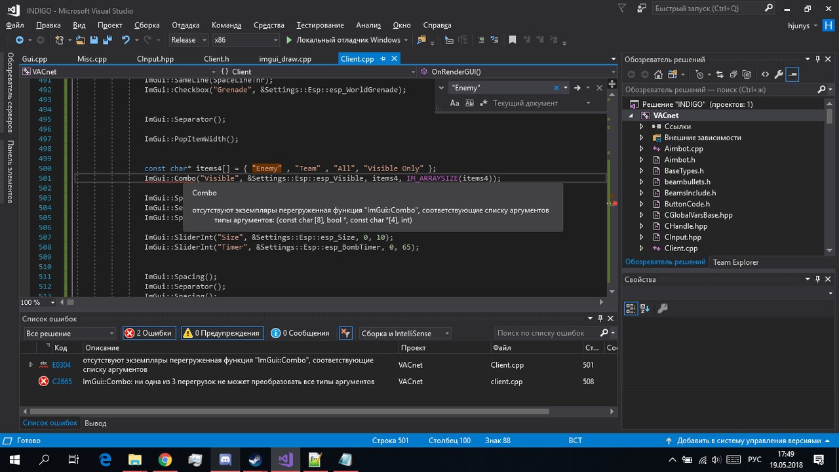This screenshot has height=472, width=839.
Task: Open properties wrench icon in Solution Explorer
Action: [x=778, y=75]
